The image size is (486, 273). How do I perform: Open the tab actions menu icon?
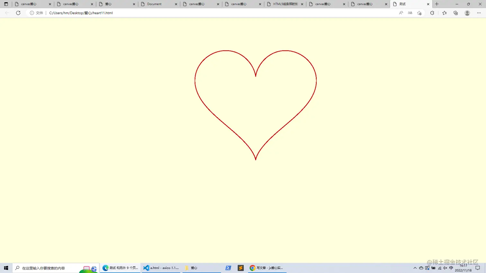[x=6, y=4]
